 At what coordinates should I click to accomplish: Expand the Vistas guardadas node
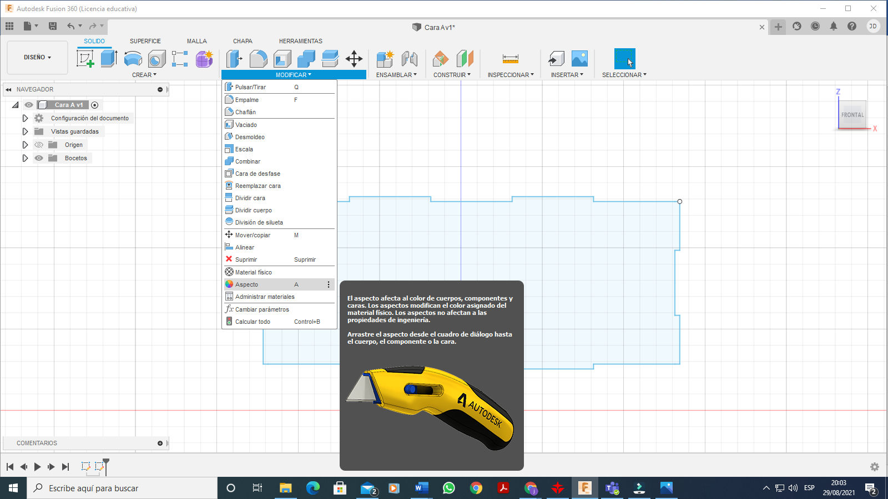coord(25,131)
